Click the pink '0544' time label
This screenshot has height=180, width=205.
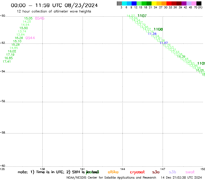[30, 38]
